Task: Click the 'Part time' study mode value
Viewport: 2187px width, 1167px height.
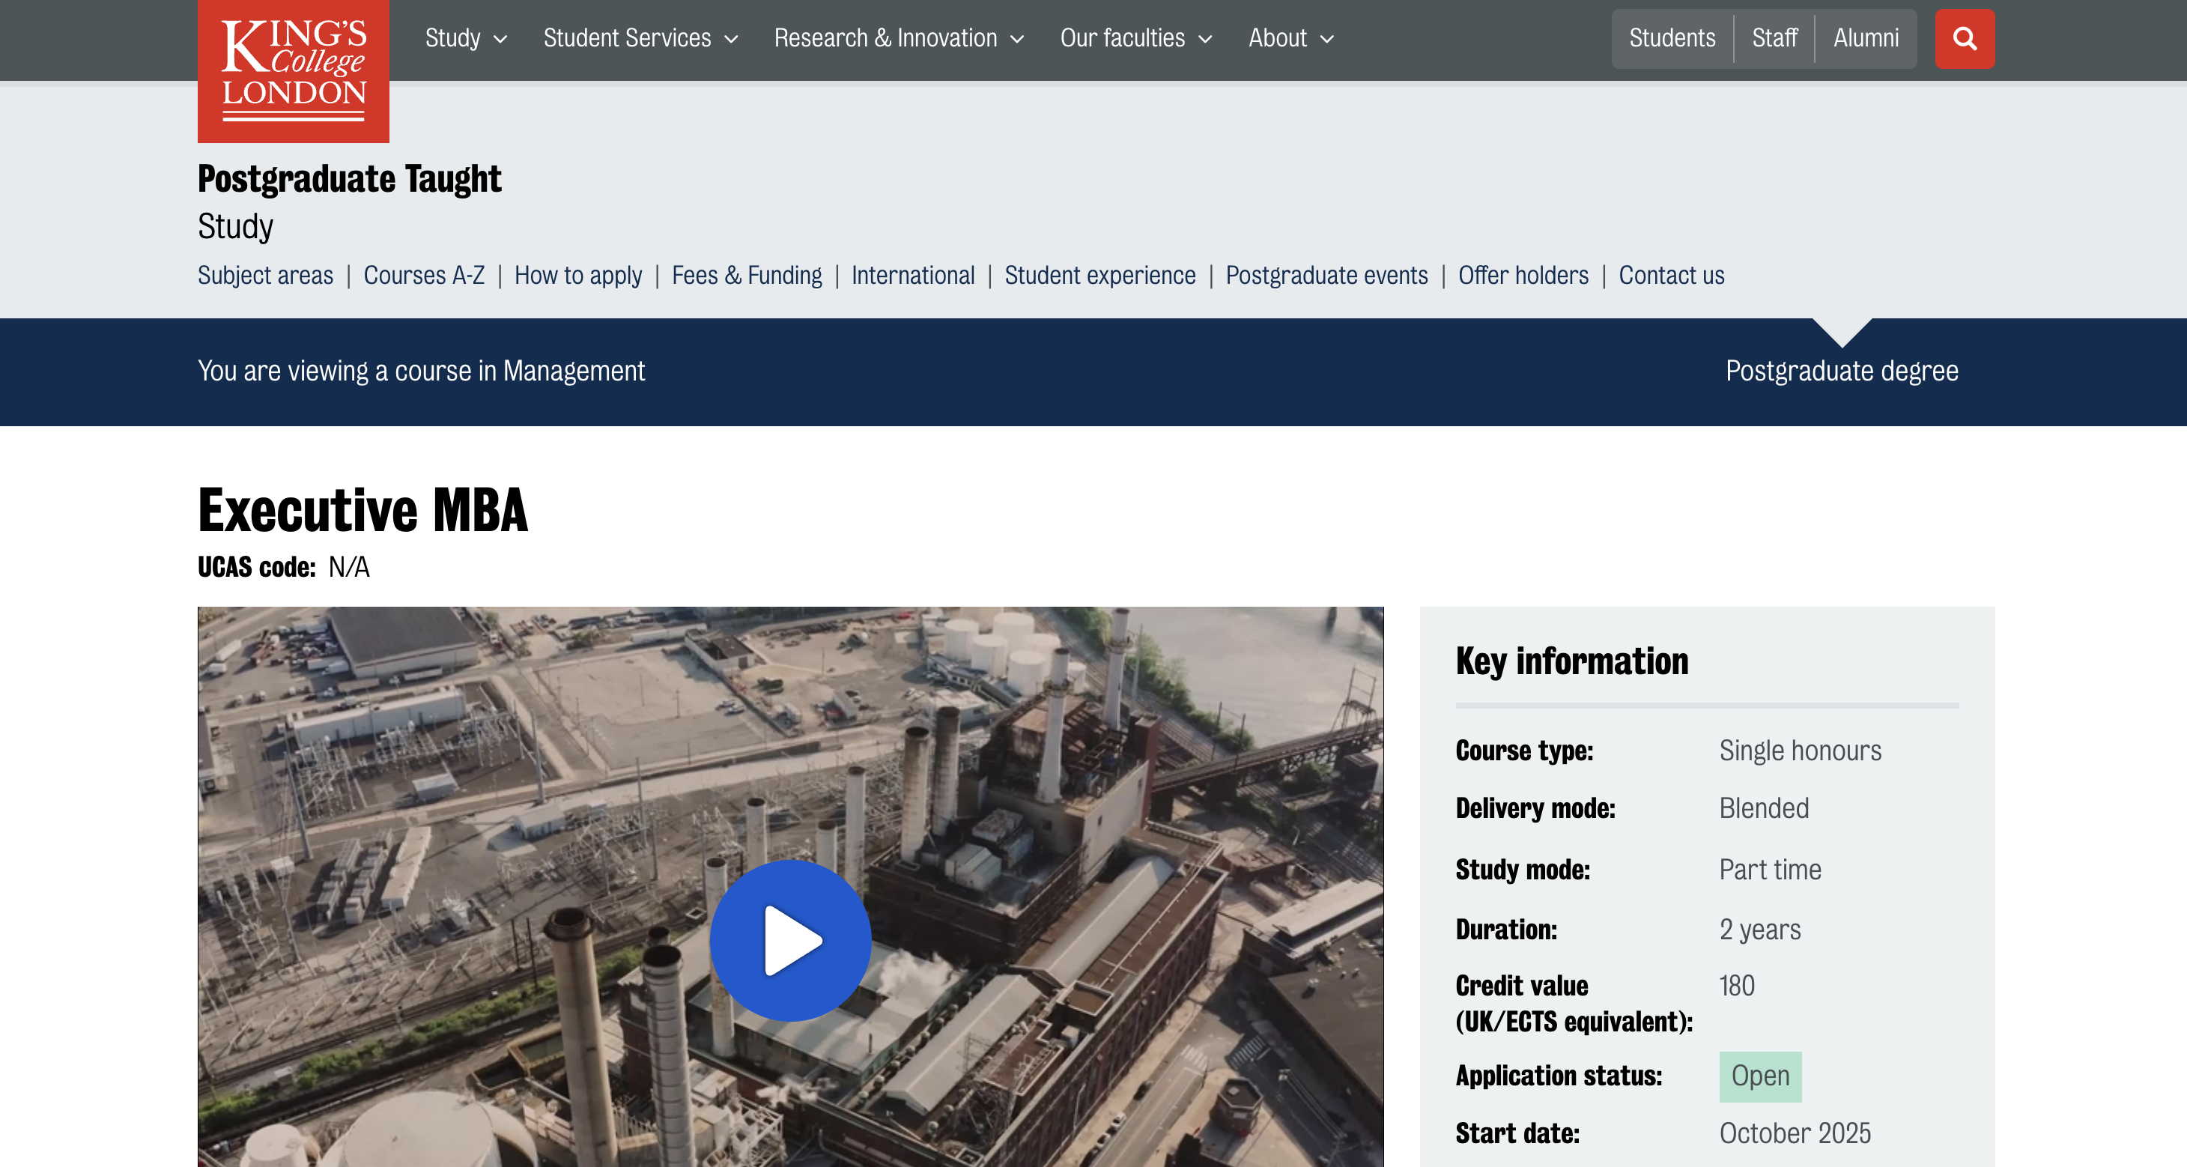Action: [x=1770, y=870]
